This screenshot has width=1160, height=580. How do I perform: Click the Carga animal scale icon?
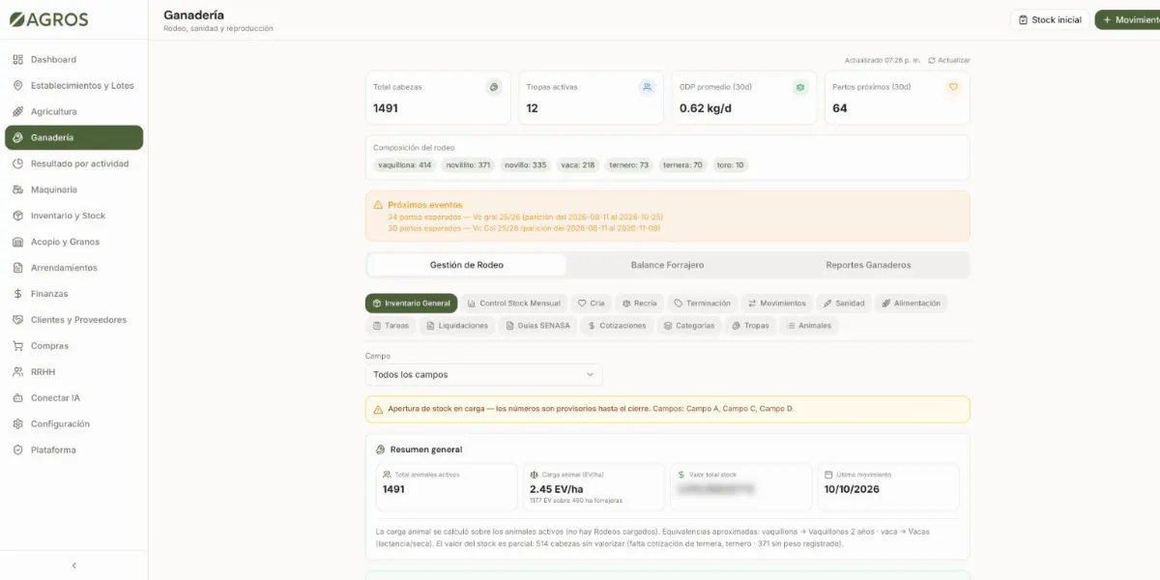pos(535,475)
